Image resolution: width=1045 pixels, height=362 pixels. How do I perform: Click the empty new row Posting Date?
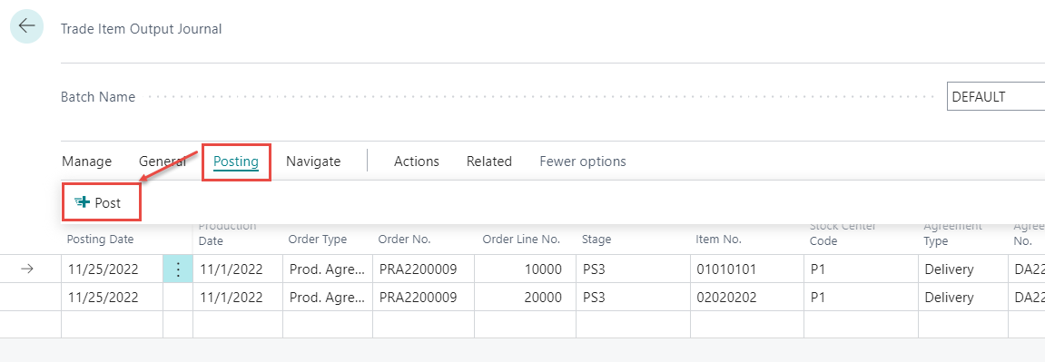pos(112,324)
